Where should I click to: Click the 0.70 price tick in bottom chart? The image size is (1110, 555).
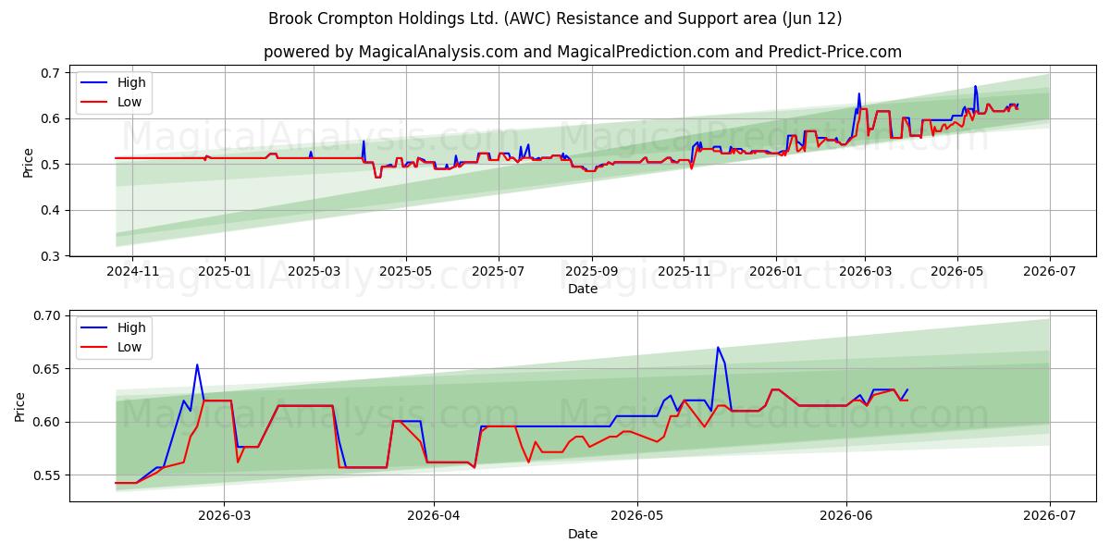click(x=48, y=315)
